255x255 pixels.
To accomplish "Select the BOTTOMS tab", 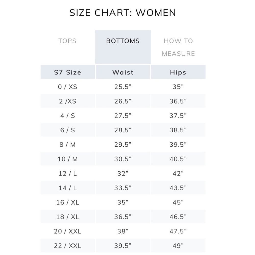I will pyautogui.click(x=123, y=47).
